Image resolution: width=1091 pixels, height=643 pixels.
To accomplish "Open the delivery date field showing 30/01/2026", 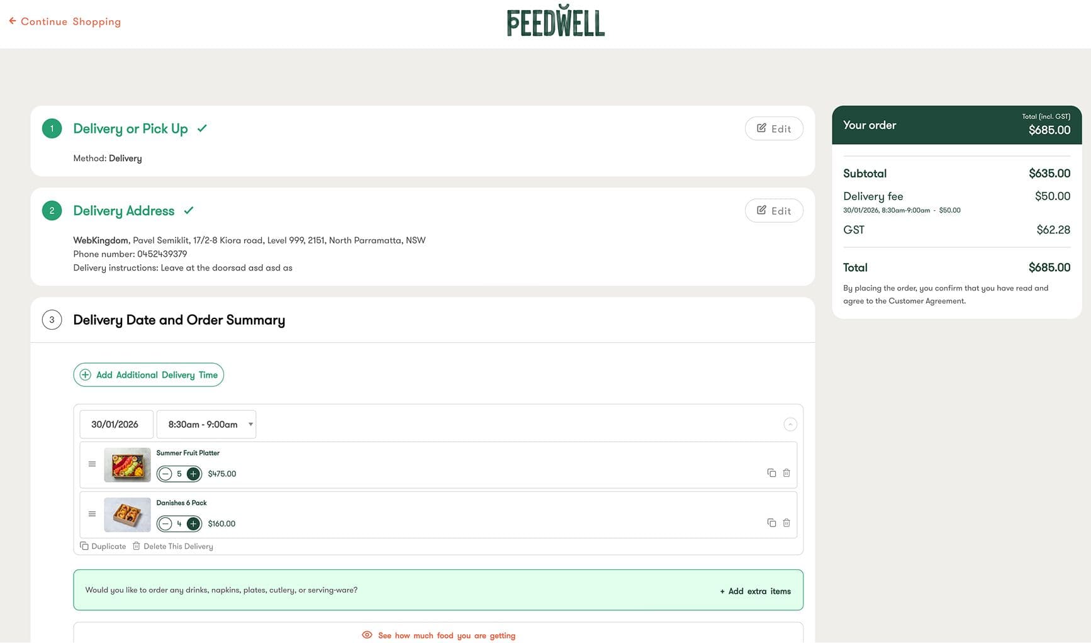I will tap(116, 424).
